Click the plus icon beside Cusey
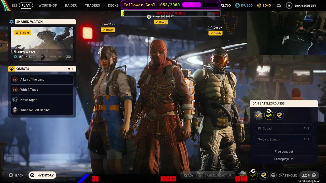Viewport: 326px width, 183px height. [210, 28]
